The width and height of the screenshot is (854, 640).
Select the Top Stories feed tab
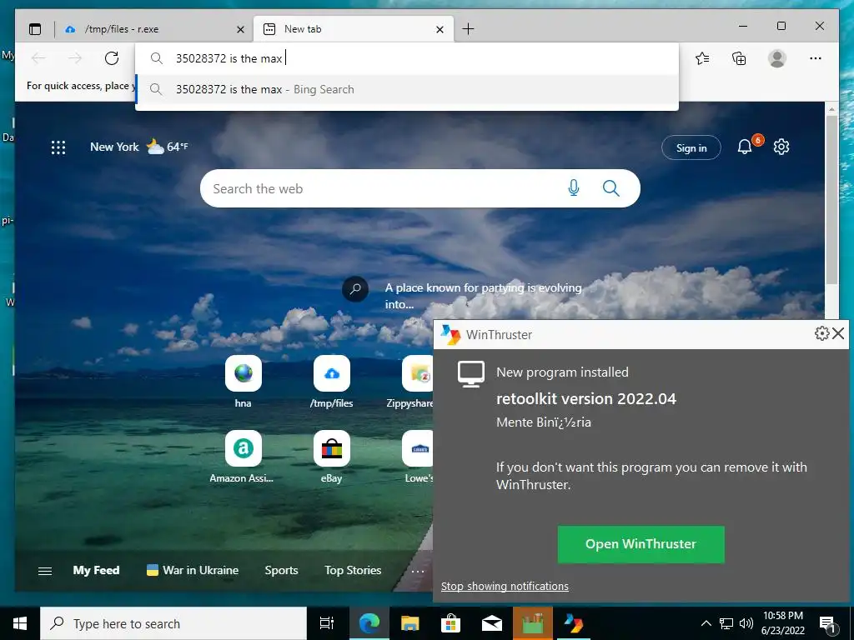353,570
